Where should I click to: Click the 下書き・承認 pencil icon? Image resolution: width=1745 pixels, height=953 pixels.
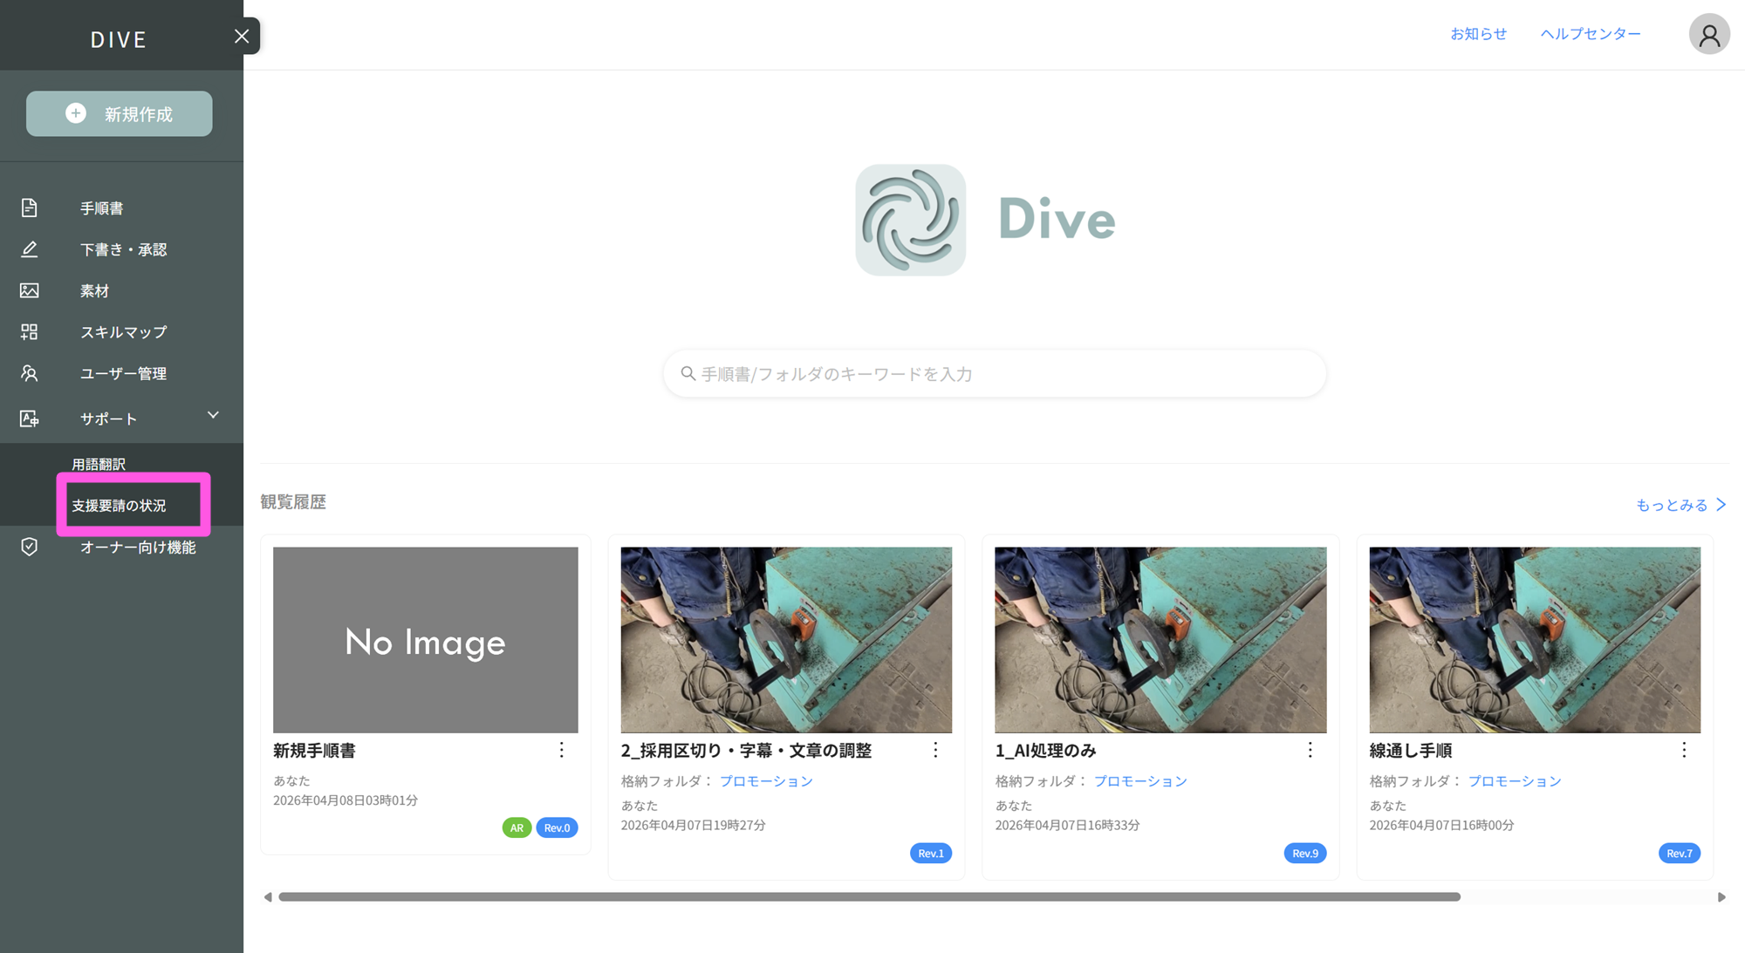tap(29, 249)
